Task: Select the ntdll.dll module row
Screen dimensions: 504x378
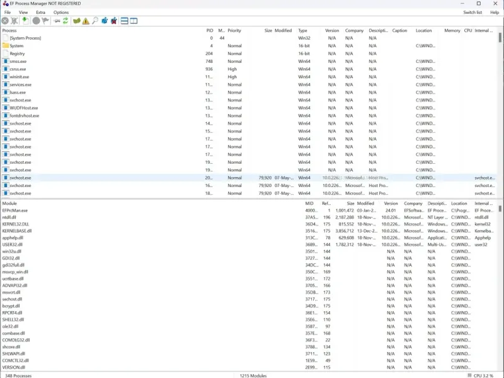Action: tap(249, 217)
